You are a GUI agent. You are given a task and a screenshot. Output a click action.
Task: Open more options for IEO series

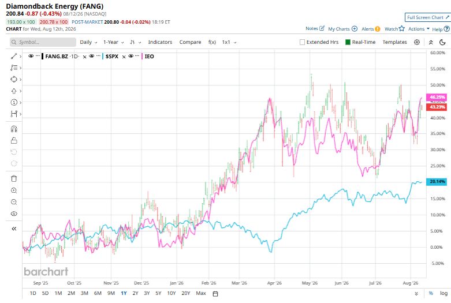point(137,56)
